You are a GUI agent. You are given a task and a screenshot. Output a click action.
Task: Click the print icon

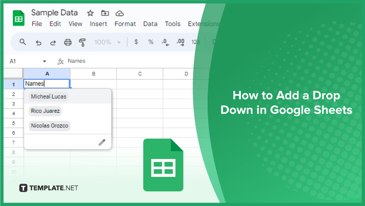pos(68,42)
